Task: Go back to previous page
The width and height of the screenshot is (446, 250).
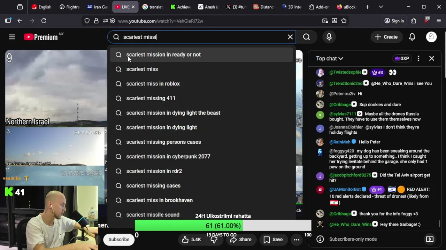Action: (20, 21)
